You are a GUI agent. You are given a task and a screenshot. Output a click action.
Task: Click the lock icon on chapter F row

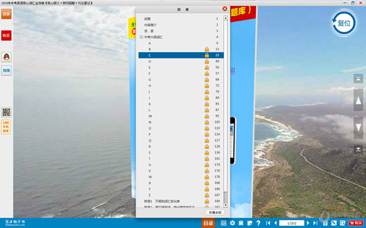point(207,74)
